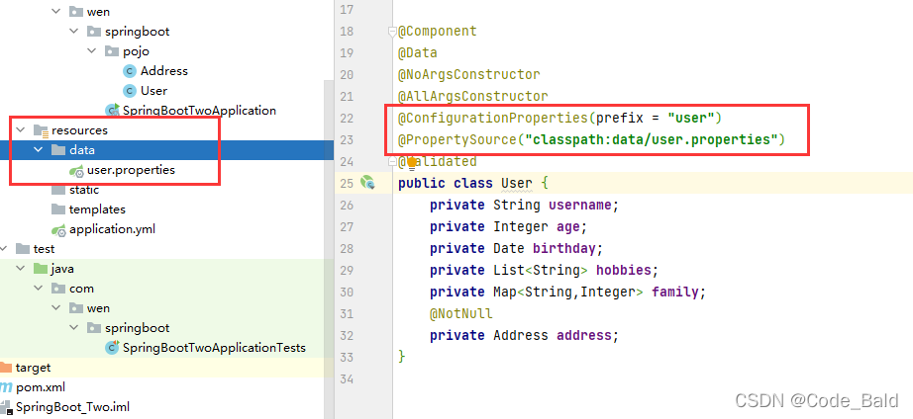Click the @AllArgsConstructor annotation
This screenshot has width=913, height=419.
(x=472, y=96)
